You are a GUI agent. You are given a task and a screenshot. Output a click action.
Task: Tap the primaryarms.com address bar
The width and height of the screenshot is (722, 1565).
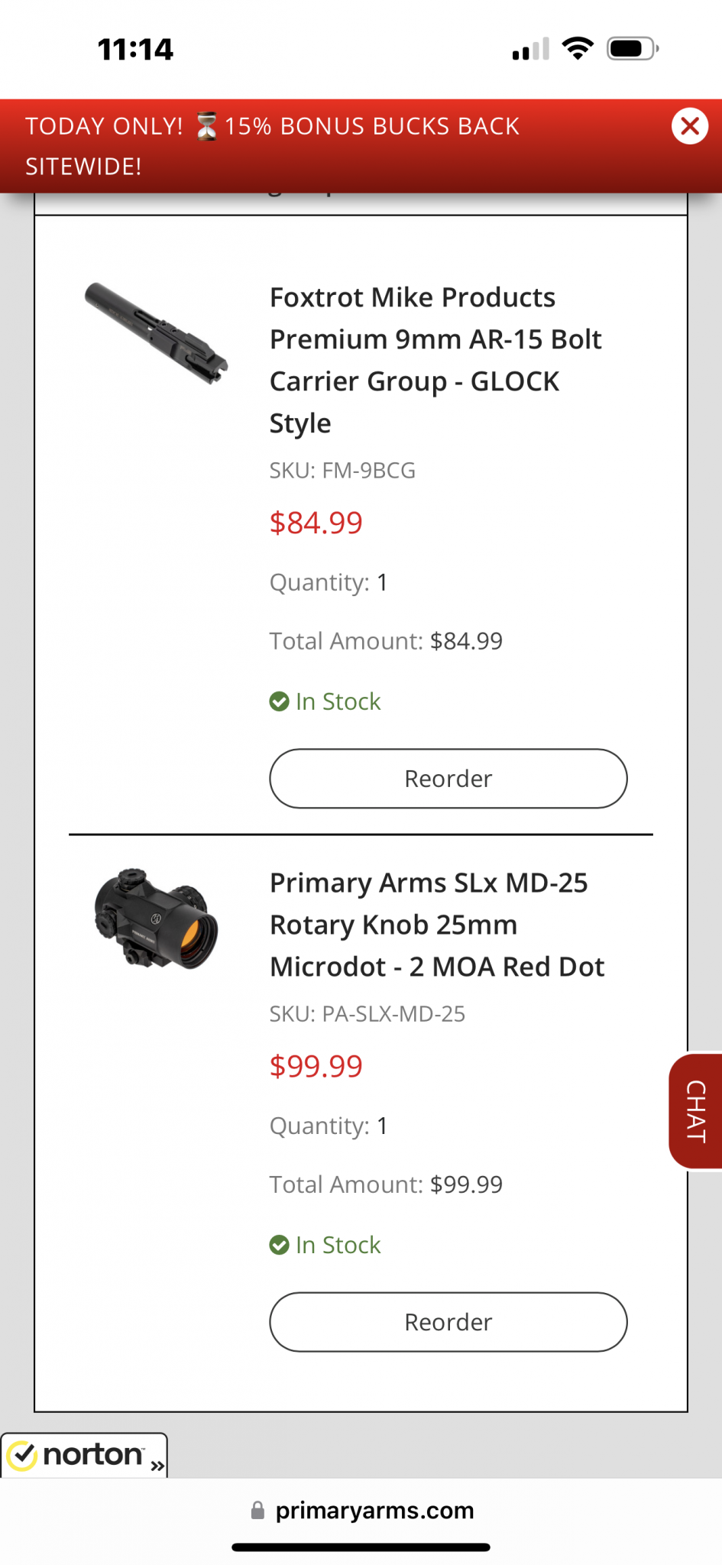pyautogui.click(x=374, y=1510)
